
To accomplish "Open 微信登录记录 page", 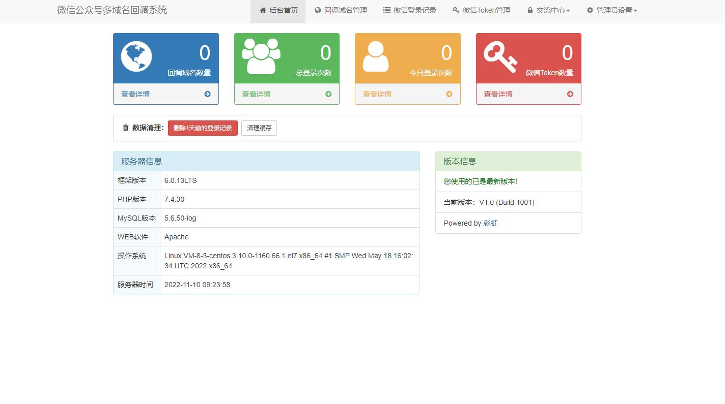I will click(410, 10).
